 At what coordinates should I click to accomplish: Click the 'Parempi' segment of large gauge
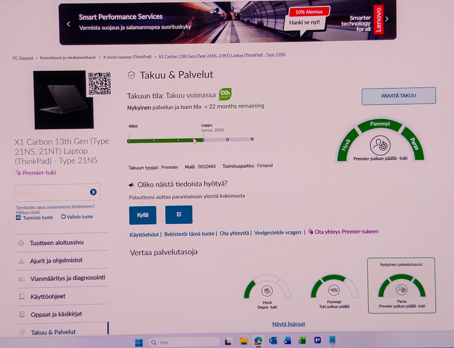click(380, 124)
